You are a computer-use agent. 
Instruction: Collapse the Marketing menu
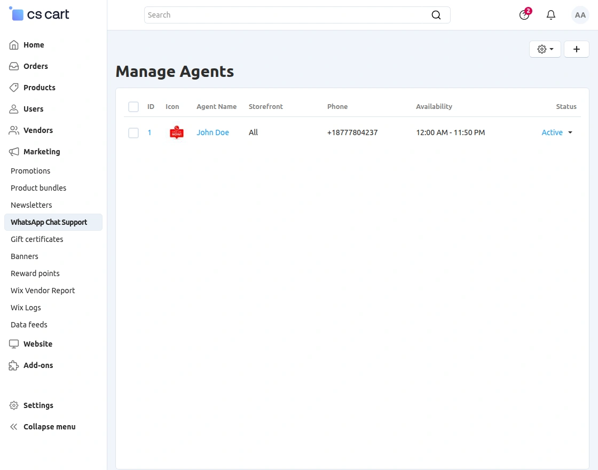[42, 152]
